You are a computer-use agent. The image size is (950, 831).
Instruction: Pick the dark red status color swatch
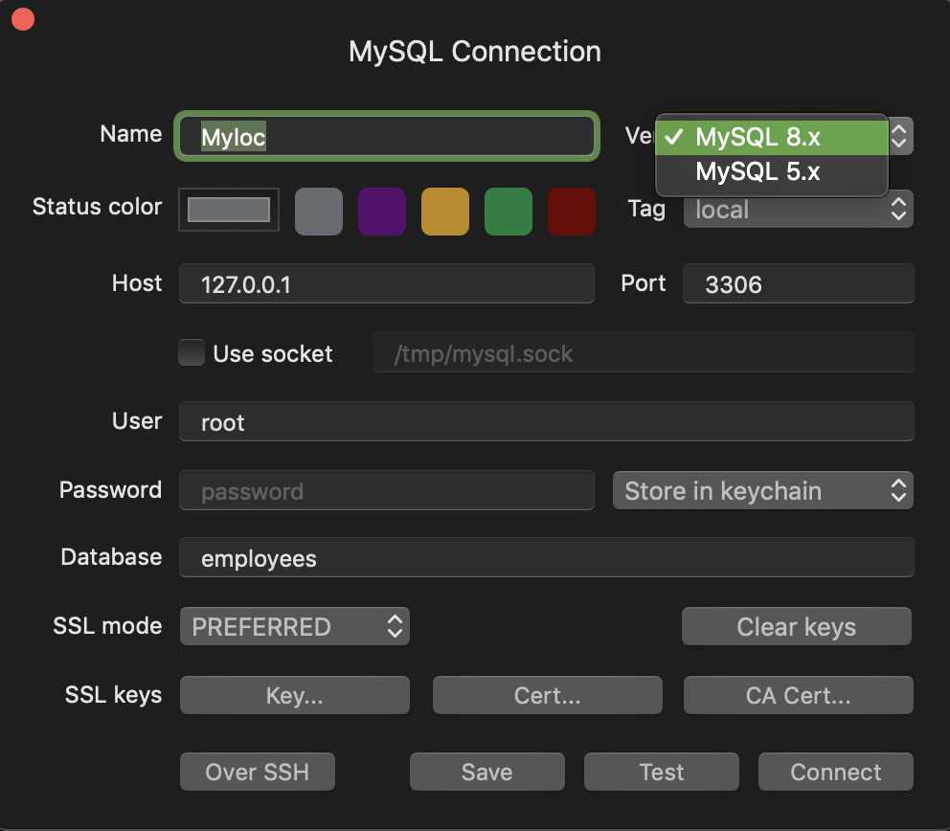pyautogui.click(x=572, y=211)
